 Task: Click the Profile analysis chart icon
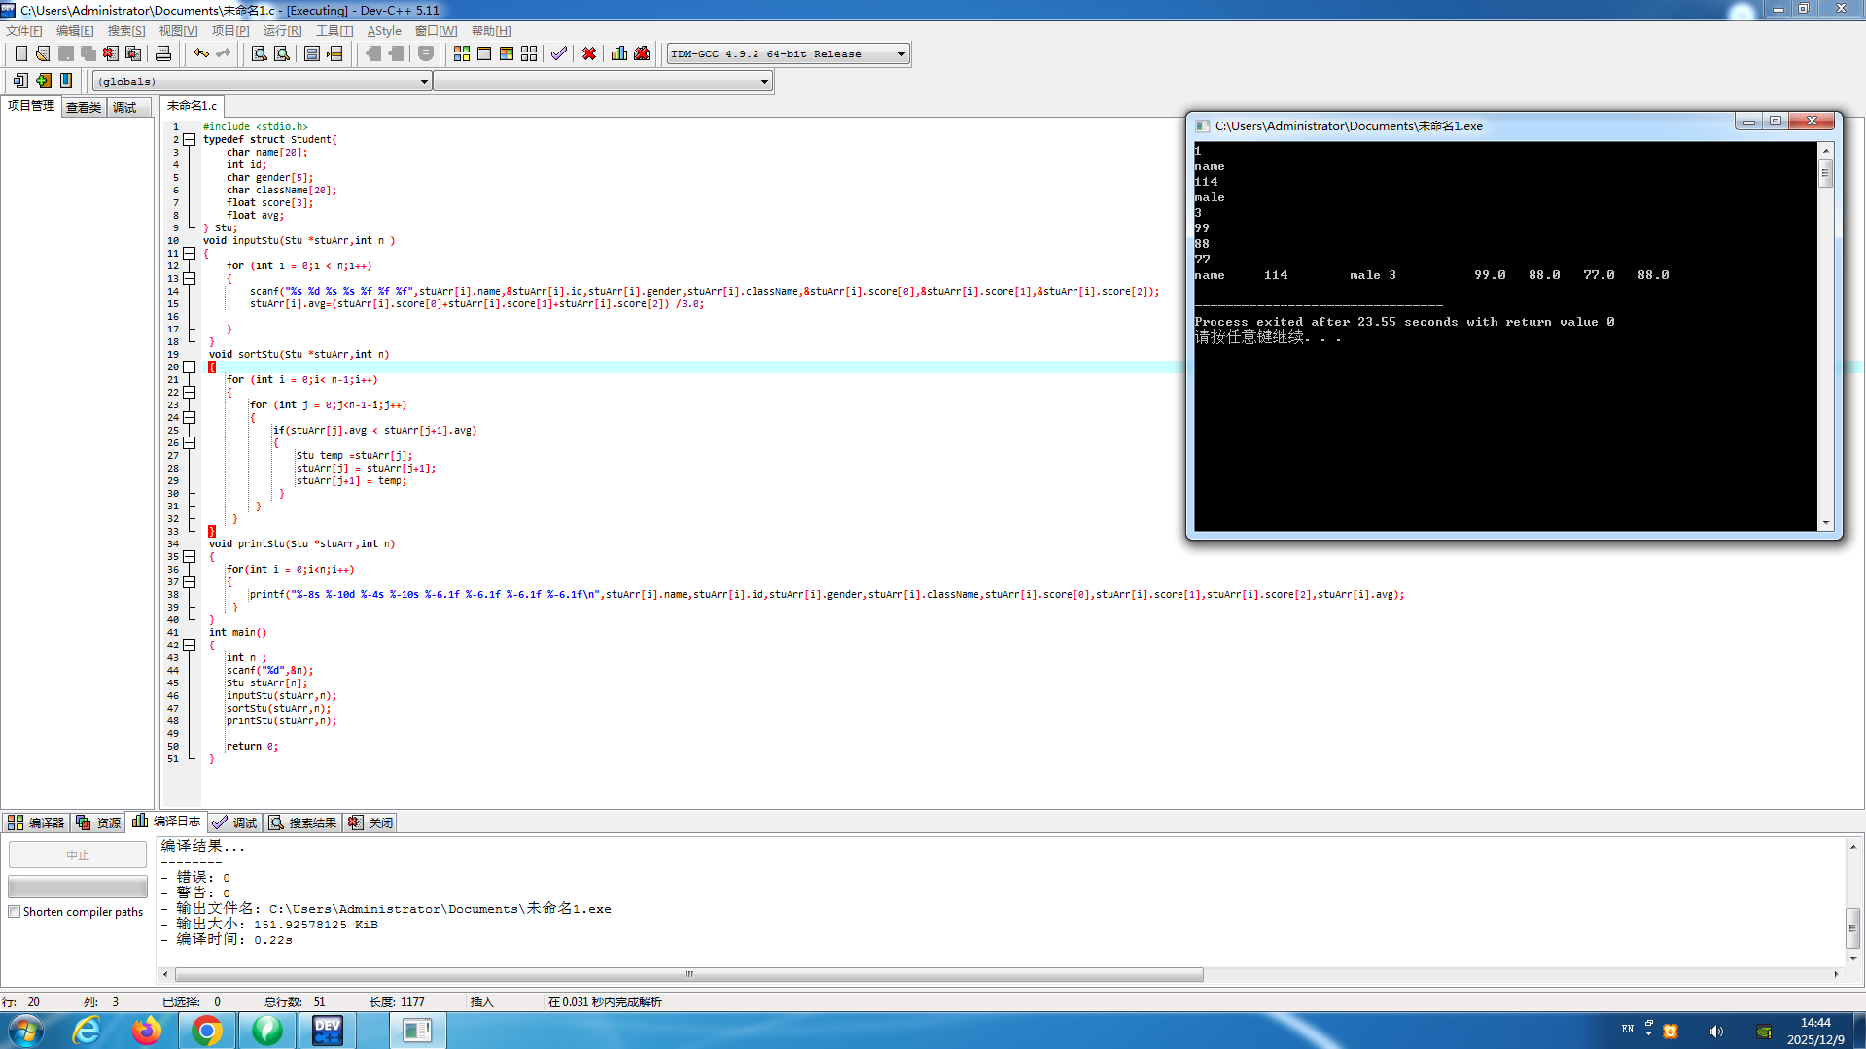[x=619, y=53]
